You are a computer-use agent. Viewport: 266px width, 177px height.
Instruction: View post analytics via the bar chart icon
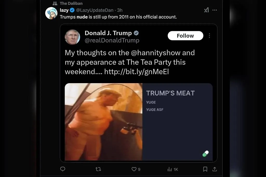[170, 169]
